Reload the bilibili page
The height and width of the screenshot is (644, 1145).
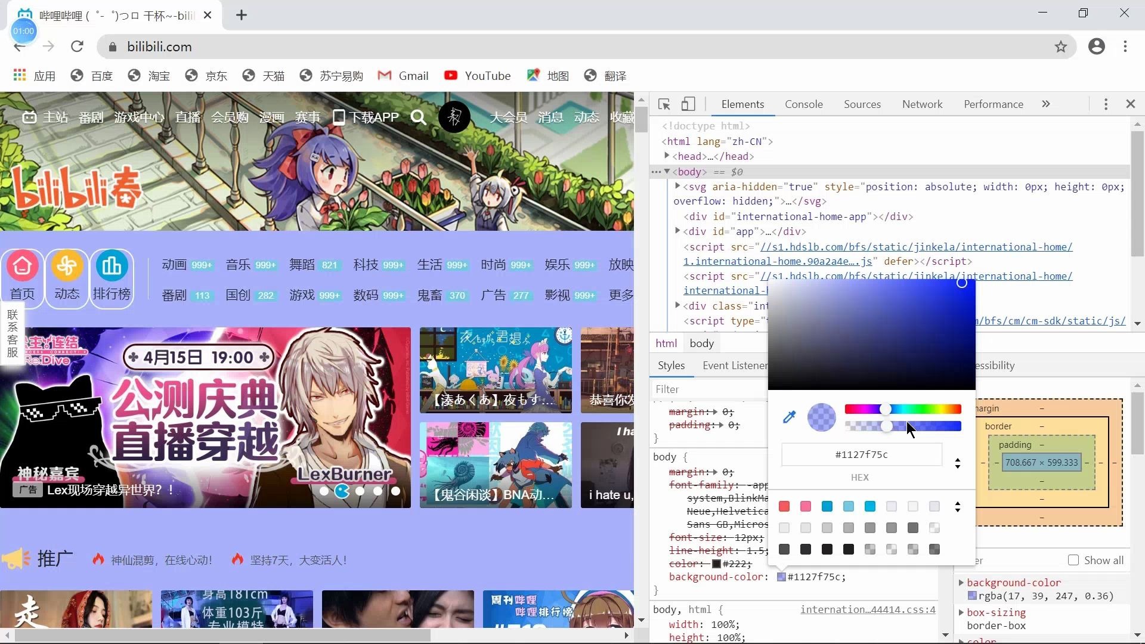[x=77, y=47]
